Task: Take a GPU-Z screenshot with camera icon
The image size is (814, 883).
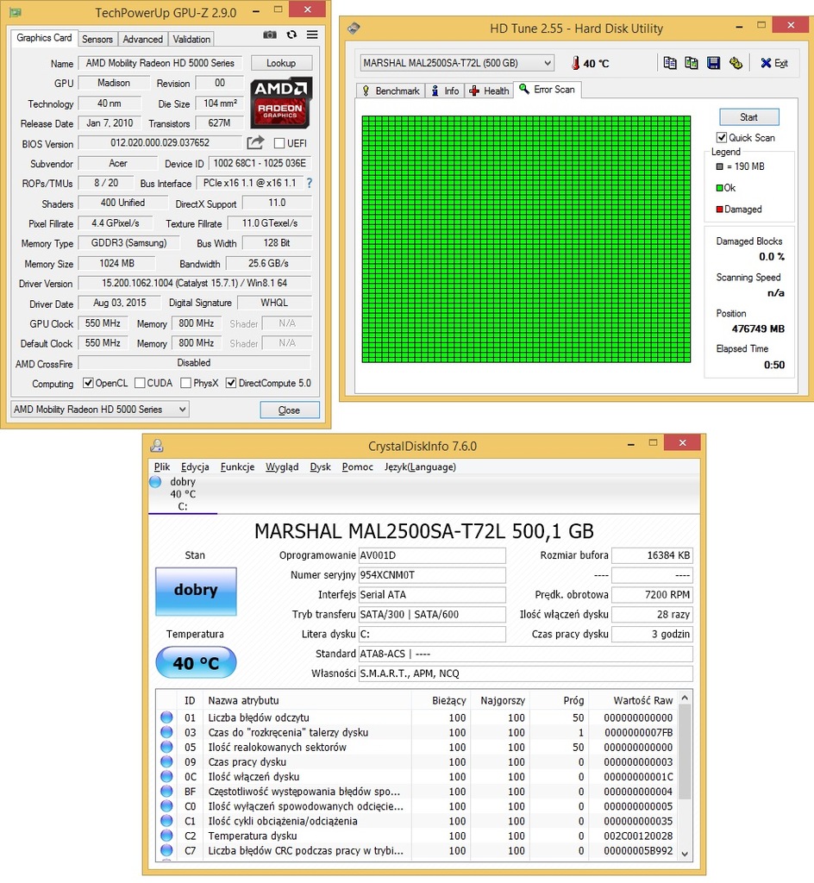Action: (270, 34)
